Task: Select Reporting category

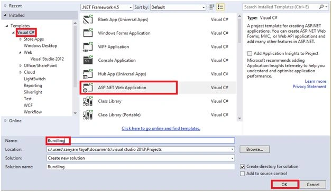Action: point(33,85)
